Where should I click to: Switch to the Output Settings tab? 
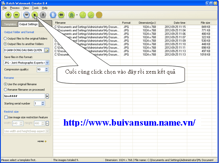tap(28, 24)
